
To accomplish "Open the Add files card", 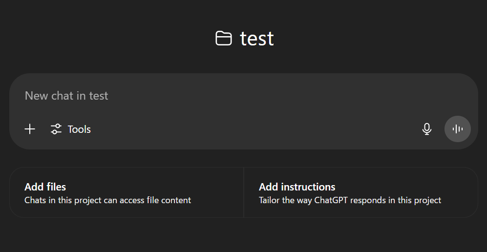I will pos(127,192).
